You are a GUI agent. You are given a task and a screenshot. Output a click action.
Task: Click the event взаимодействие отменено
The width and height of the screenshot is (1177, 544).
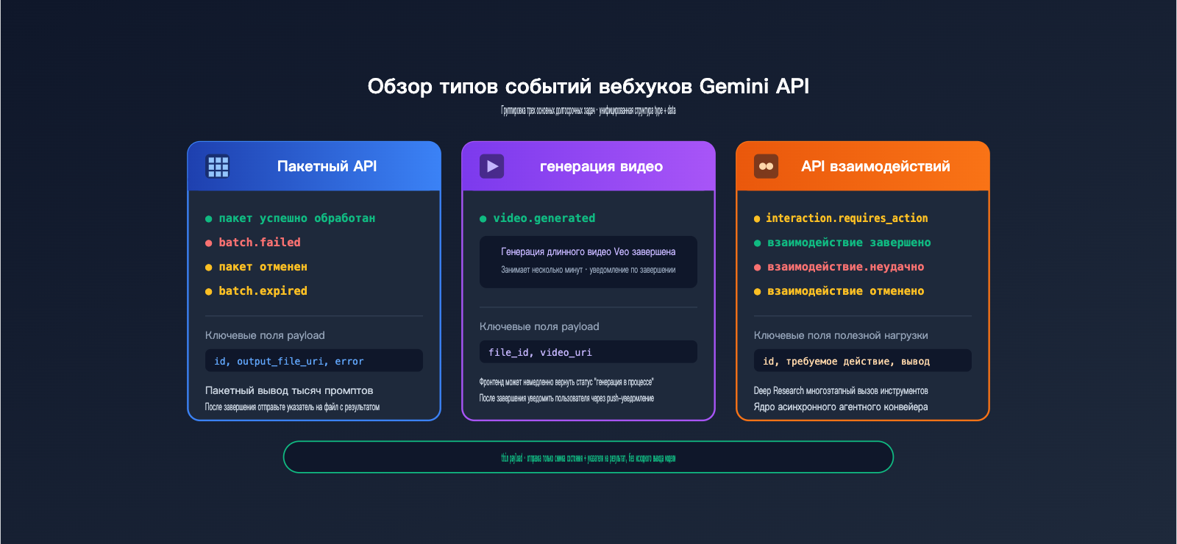click(x=846, y=291)
